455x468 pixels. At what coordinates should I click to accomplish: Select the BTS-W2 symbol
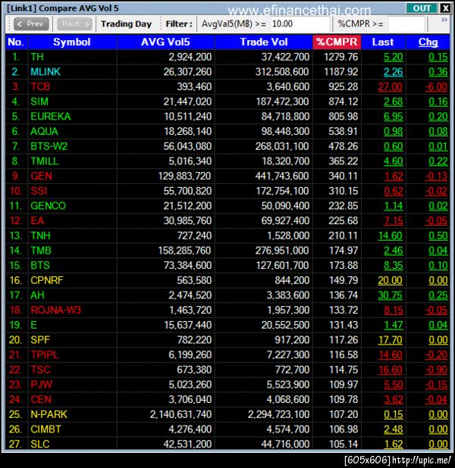(49, 147)
